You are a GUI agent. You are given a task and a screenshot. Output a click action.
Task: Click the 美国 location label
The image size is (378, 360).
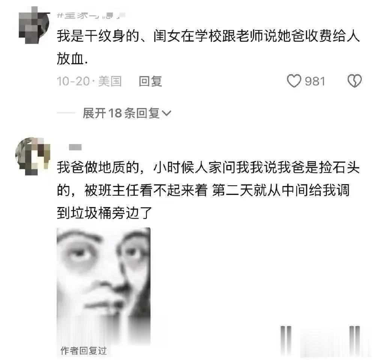point(110,81)
